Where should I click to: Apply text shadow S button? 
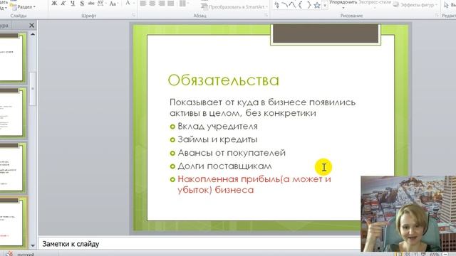pyautogui.click(x=82, y=3)
